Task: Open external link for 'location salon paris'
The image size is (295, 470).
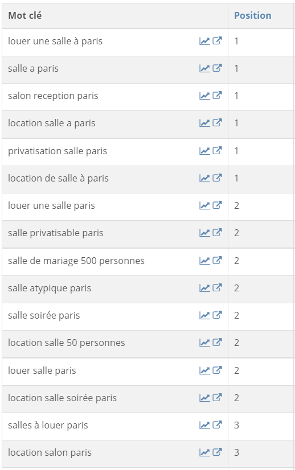Action: point(218,452)
